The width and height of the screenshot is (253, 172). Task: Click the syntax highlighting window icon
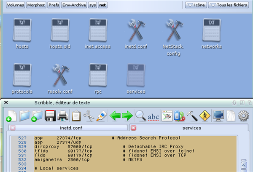(x=167, y=116)
